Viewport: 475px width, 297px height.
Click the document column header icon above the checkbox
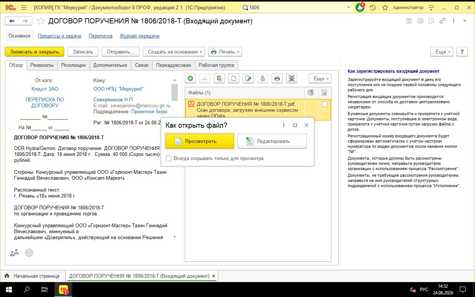pyautogui.click(x=324, y=92)
